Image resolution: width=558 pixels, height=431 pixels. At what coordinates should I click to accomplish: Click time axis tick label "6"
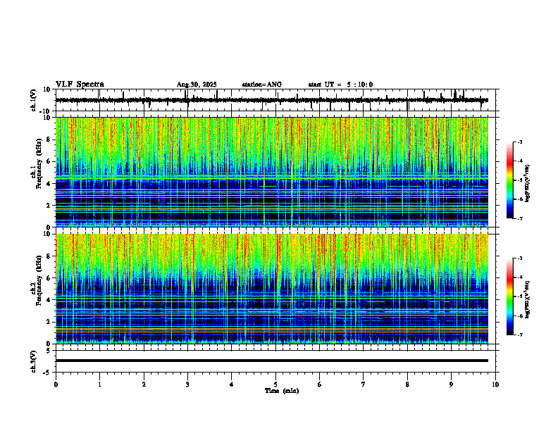pyautogui.click(x=320, y=385)
